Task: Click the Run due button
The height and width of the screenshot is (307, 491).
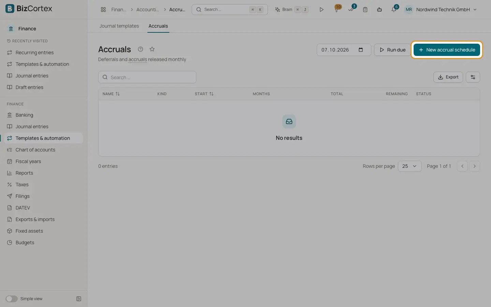Action: [x=392, y=50]
